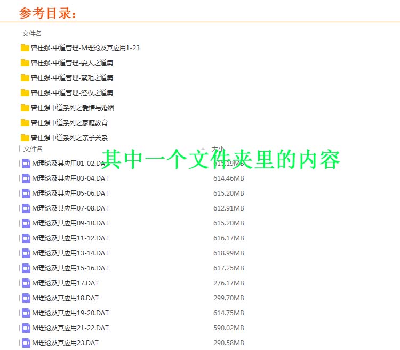Image resolution: width=400 pixels, height=350 pixels.
Task: Click folder icon for M理论及其应用1-23
Action: 25,48
